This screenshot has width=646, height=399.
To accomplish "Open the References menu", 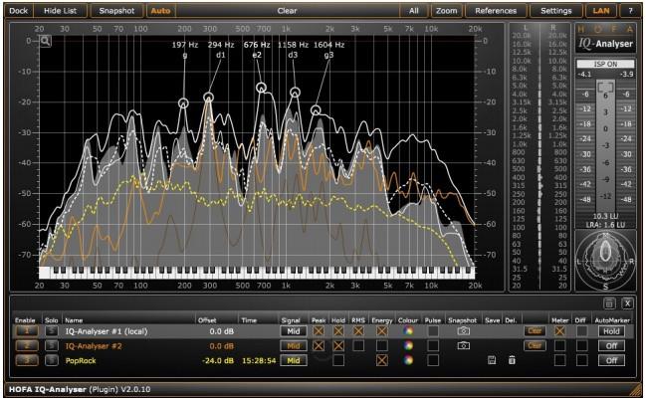I will (496, 10).
